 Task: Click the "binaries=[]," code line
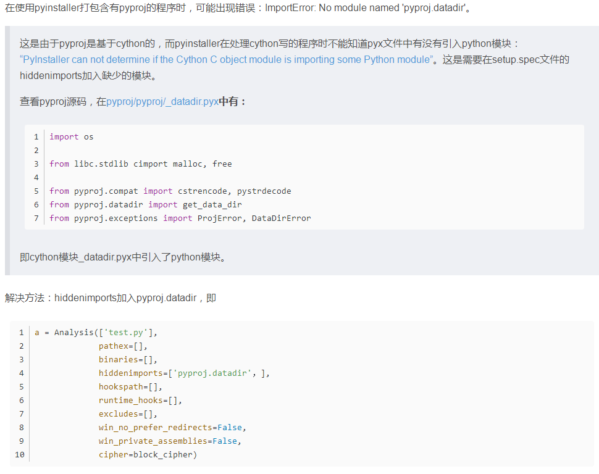click(128, 360)
